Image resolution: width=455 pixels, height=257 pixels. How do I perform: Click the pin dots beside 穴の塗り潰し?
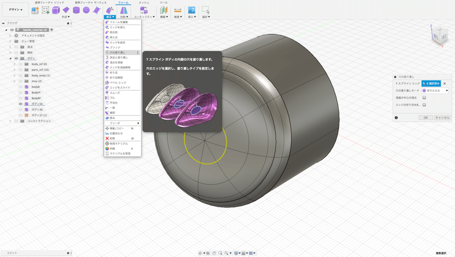(x=138, y=52)
